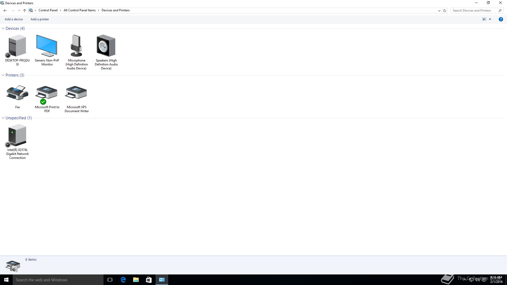Click Add a device
Screen dimensions: 507x285
[x=14, y=19]
